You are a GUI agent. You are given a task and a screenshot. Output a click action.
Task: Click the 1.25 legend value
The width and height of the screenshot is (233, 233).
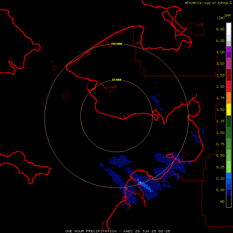(x=220, y=121)
